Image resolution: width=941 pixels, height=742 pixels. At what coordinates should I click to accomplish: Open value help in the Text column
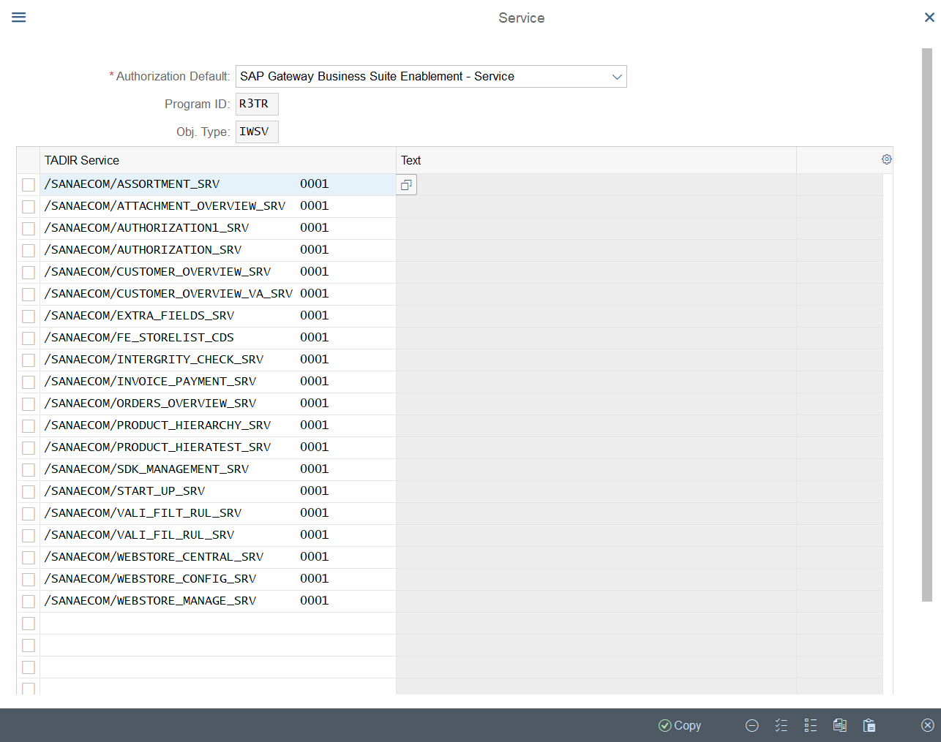point(407,185)
